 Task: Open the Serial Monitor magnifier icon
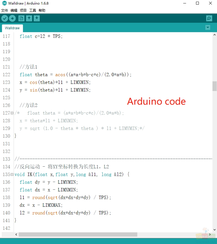tap(209, 18)
